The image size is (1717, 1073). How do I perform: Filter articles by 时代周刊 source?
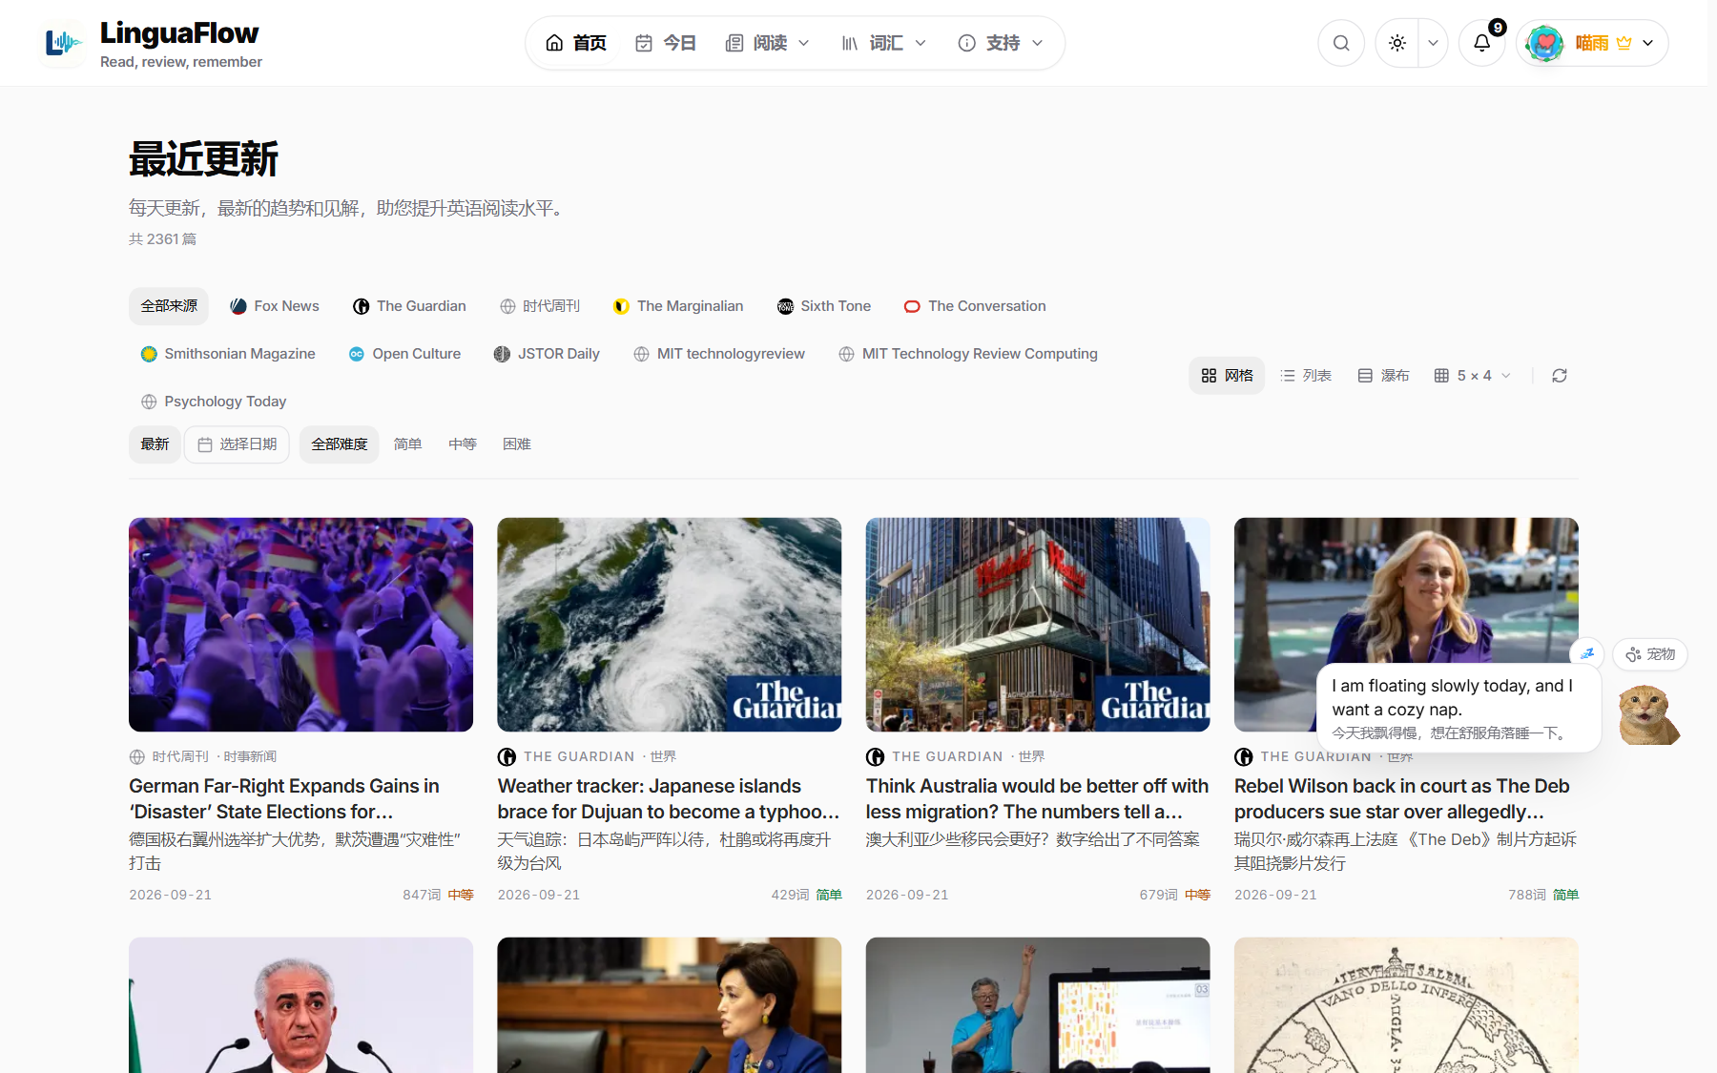(x=540, y=306)
